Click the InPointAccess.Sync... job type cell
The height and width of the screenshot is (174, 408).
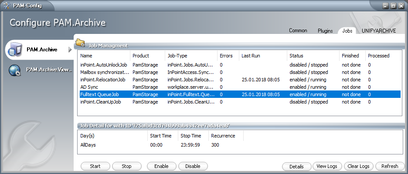coord(190,72)
